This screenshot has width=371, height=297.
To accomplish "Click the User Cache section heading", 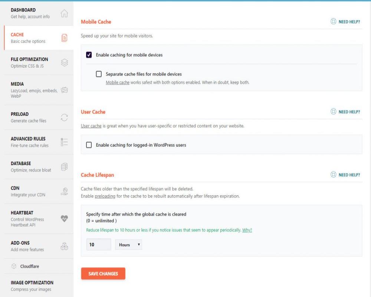I will pyautogui.click(x=93, y=112).
